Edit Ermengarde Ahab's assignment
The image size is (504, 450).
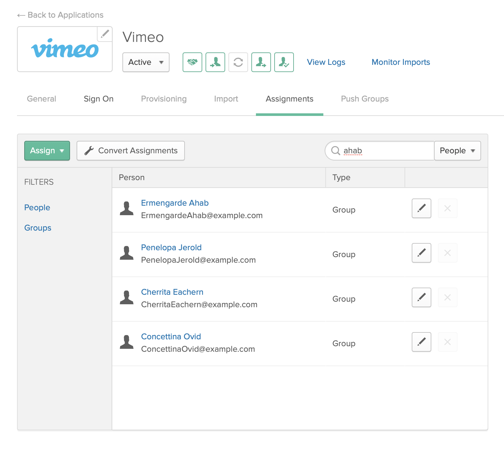tap(421, 208)
